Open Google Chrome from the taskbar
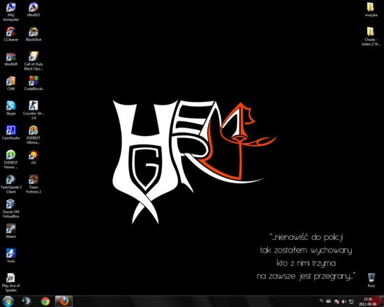The width and height of the screenshot is (384, 307). click(x=45, y=301)
